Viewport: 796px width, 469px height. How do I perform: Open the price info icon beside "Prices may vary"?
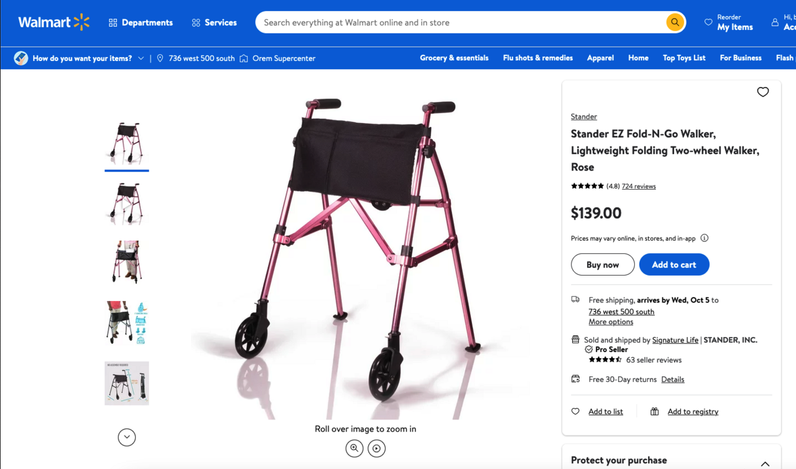[x=705, y=238]
